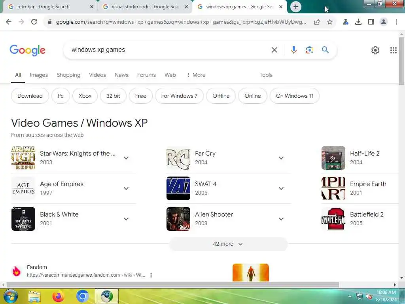Switch to the Images tab
Image resolution: width=405 pixels, height=304 pixels.
pyautogui.click(x=39, y=75)
